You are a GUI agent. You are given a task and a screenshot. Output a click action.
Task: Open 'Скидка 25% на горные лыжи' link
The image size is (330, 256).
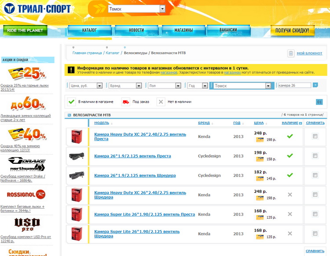click(24, 87)
